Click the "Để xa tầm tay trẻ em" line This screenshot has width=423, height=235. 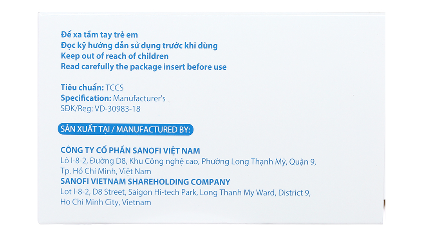pos(99,35)
